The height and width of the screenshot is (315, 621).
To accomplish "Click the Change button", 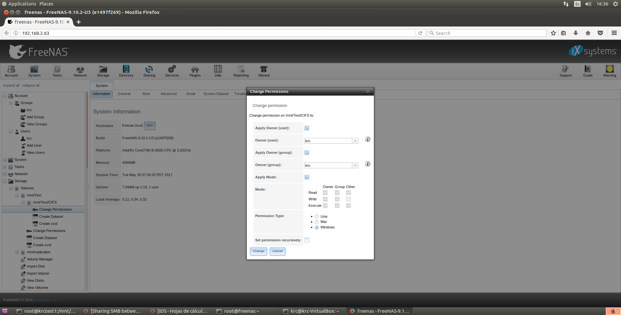I will point(258,251).
